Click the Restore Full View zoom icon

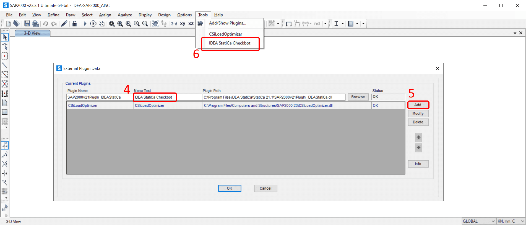pos(120,24)
